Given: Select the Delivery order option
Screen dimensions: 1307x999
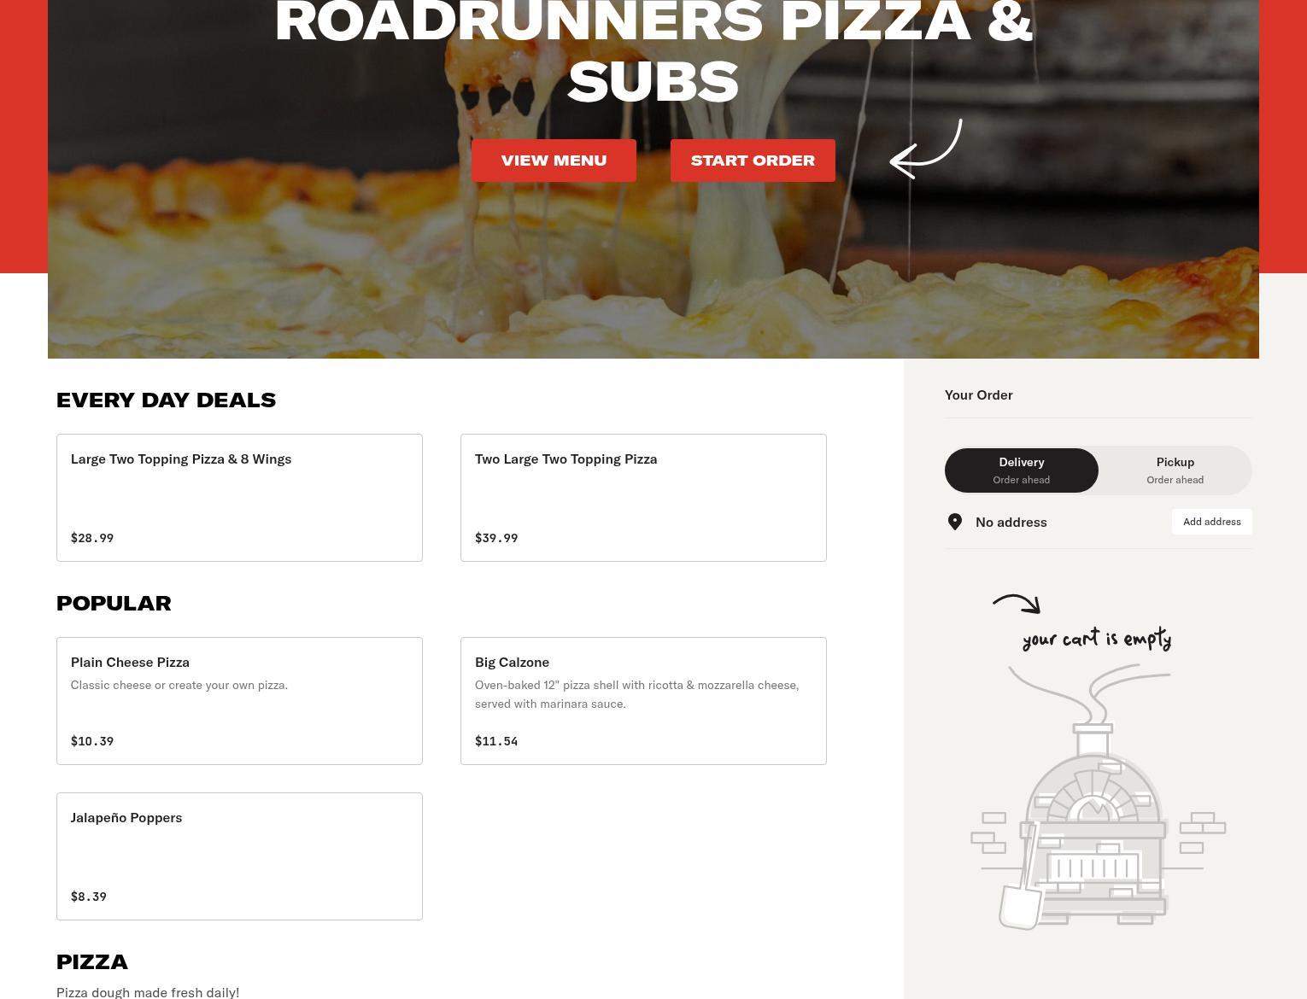Looking at the screenshot, I should [1022, 470].
